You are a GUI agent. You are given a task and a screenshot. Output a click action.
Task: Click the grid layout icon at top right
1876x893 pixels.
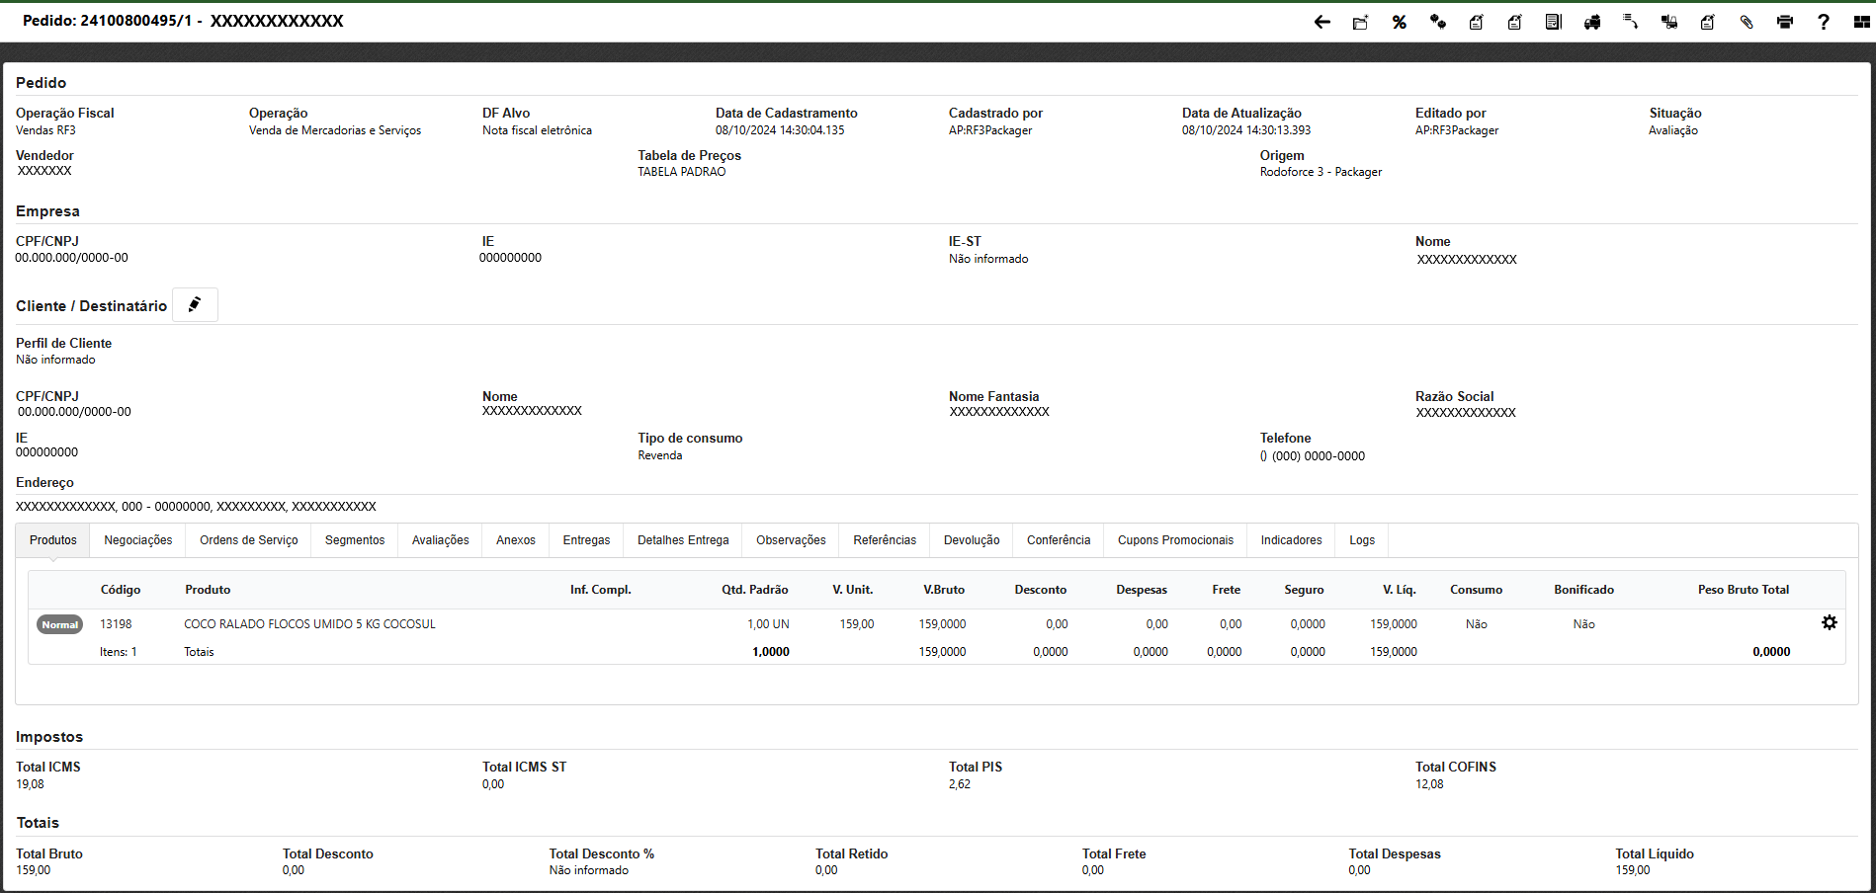[1861, 22]
